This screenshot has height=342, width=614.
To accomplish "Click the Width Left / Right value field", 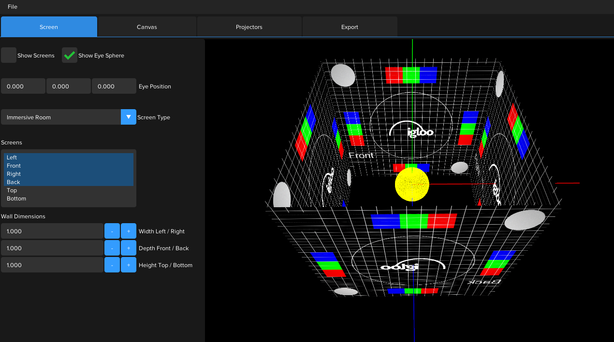I will point(52,231).
